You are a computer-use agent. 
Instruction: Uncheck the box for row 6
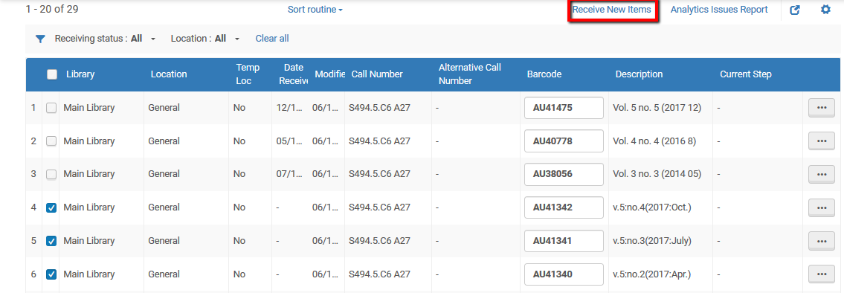click(x=51, y=274)
